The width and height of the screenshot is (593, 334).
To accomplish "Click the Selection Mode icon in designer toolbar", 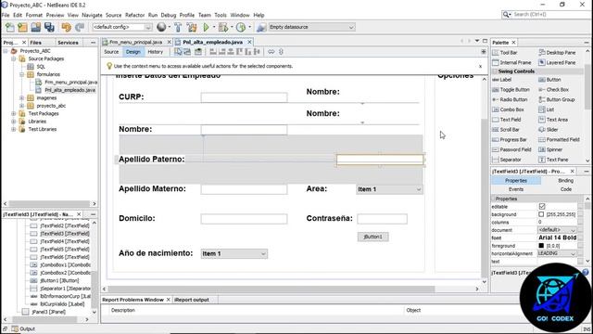I will tap(178, 52).
